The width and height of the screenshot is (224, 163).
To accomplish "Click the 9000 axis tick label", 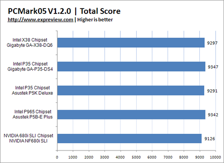I will click(x=199, y=157).
